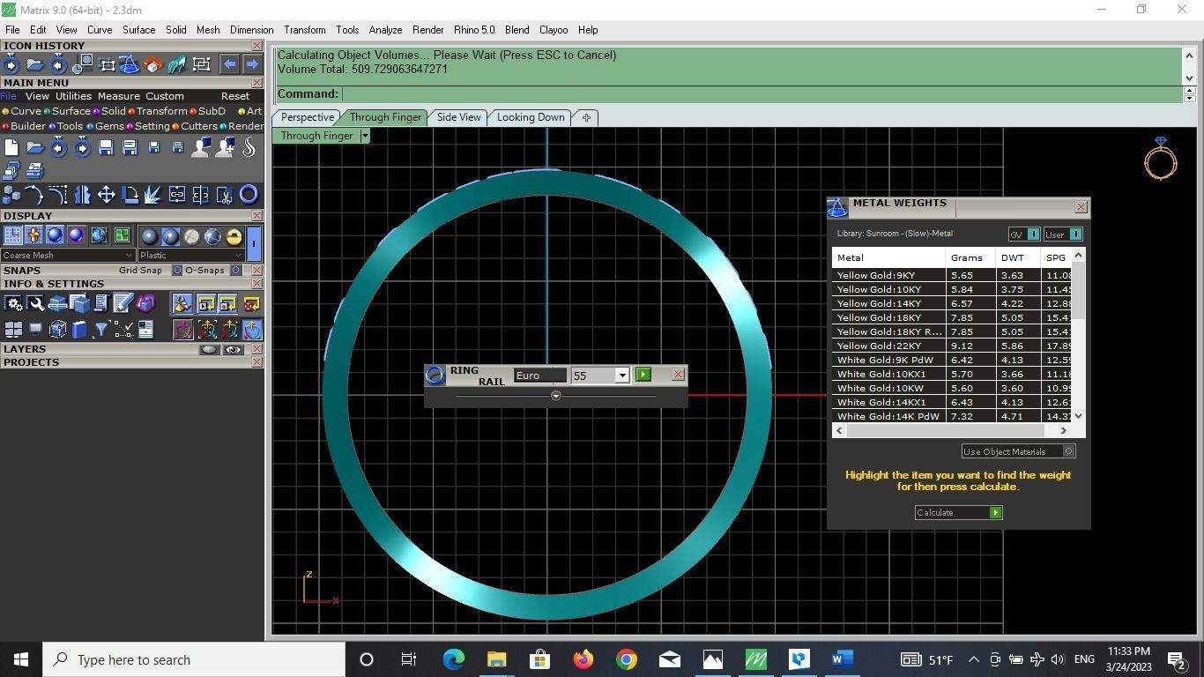The image size is (1204, 677).
Task: Click the Metal Weights cone icon in Icon History
Action: pos(130,64)
